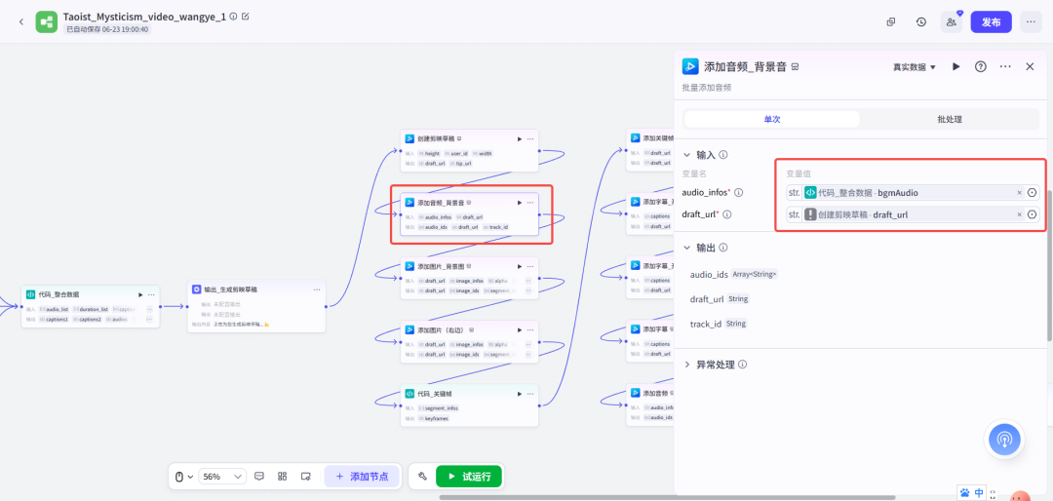Open the help question-mark icon in panel

tap(981, 66)
